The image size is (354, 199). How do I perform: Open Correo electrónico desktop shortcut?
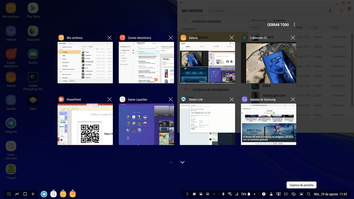[11, 58]
